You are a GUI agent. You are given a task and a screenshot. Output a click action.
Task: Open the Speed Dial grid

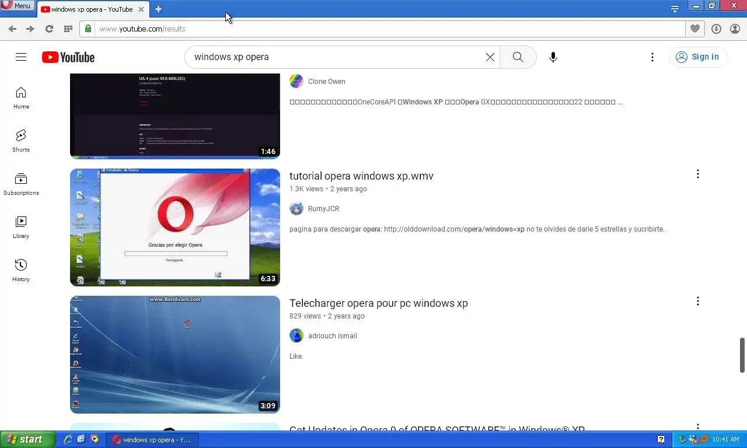(68, 29)
